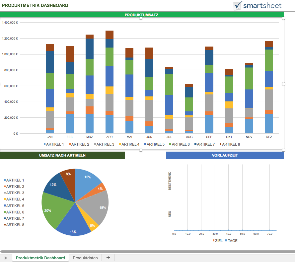Grab the chart's right-middle resize handle

pyautogui.click(x=283, y=84)
